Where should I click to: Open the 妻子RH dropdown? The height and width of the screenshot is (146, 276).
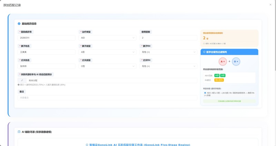(x=168, y=52)
